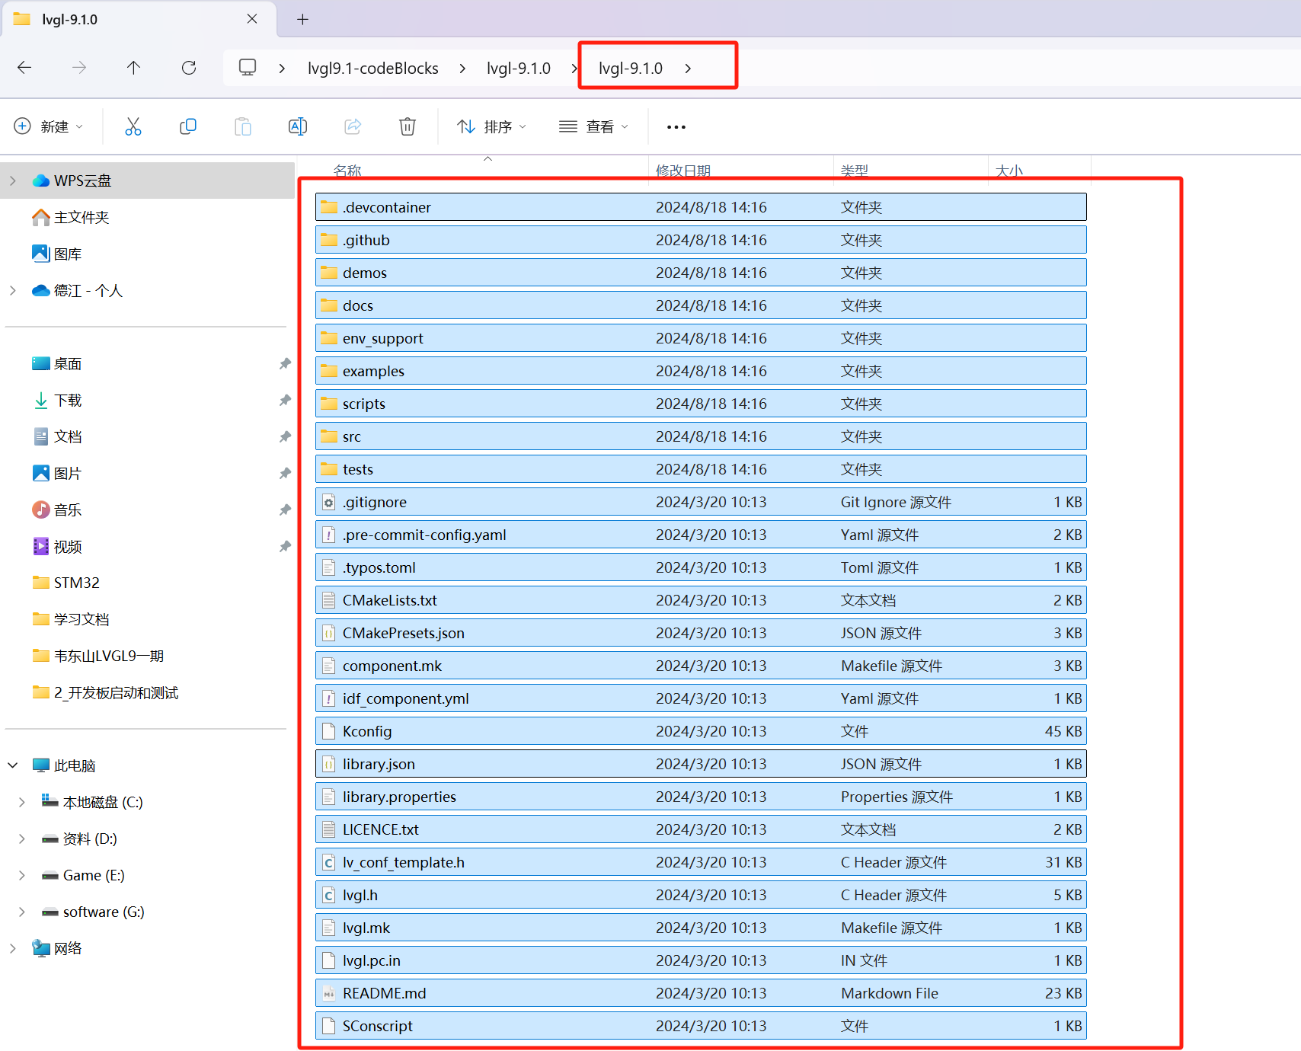The width and height of the screenshot is (1301, 1051).
Task: Click the Cut scissors icon
Action: 133,126
